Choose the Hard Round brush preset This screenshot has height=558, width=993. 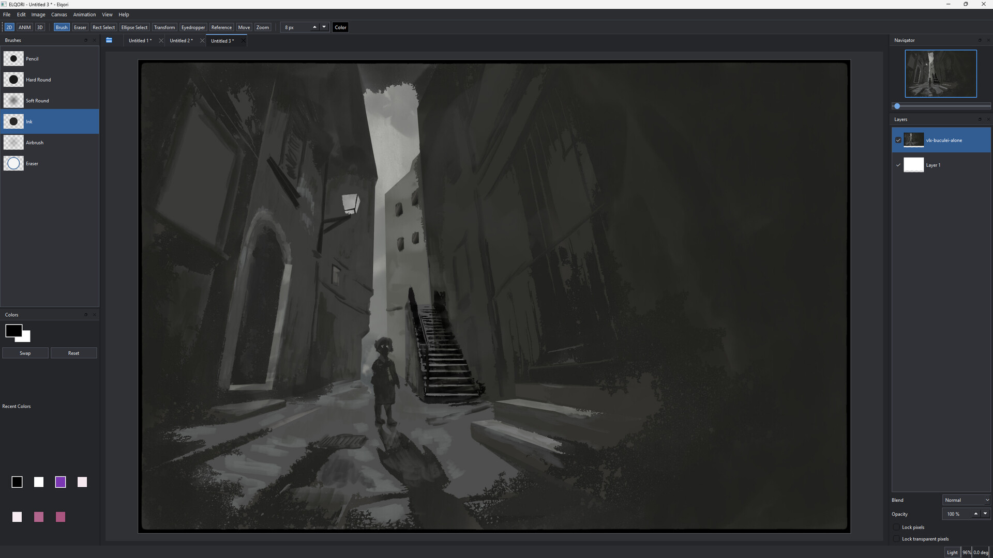pyautogui.click(x=50, y=80)
